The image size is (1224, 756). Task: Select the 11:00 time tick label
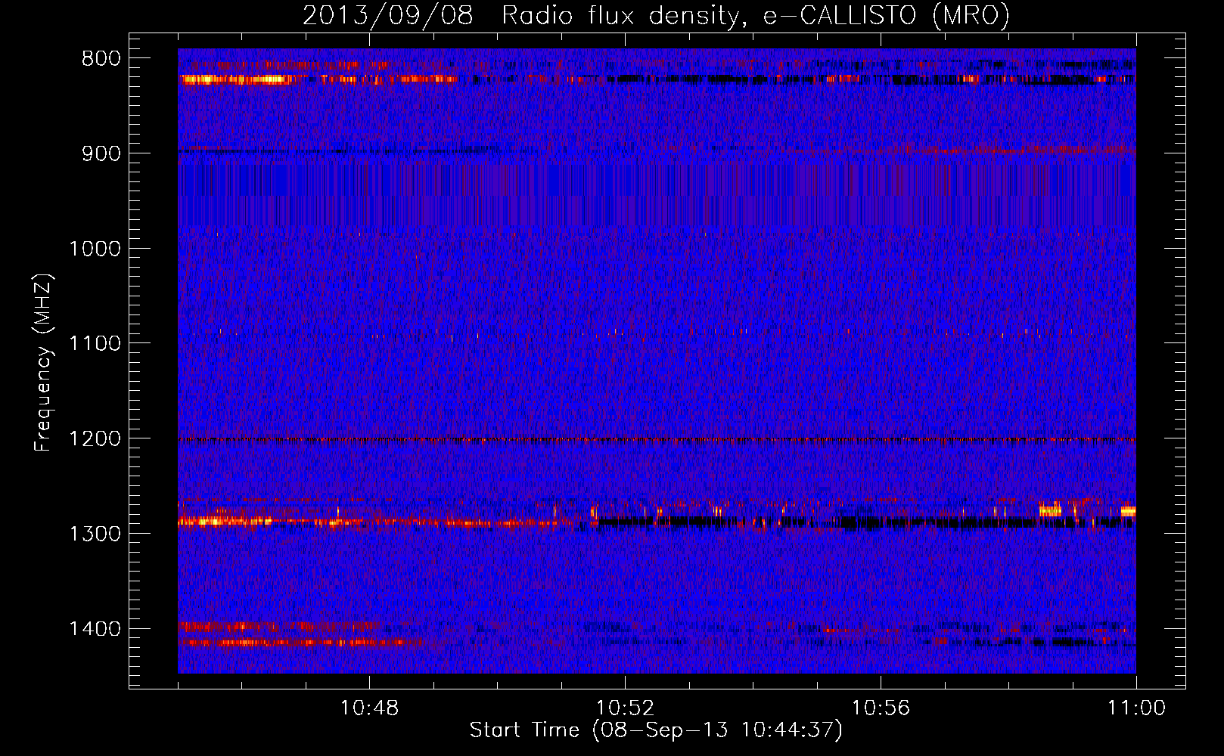1136,708
